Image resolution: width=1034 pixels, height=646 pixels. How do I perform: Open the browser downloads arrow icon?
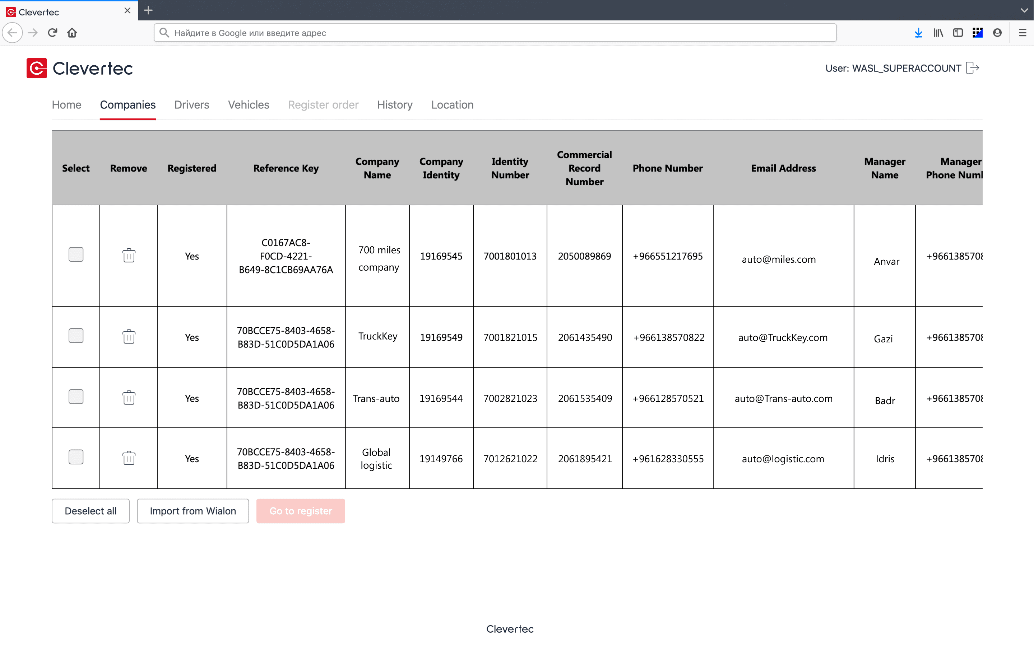tap(918, 33)
